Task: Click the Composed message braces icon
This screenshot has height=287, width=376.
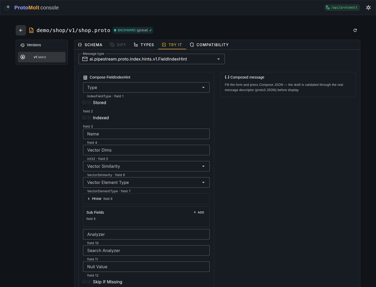Action: pyautogui.click(x=227, y=77)
